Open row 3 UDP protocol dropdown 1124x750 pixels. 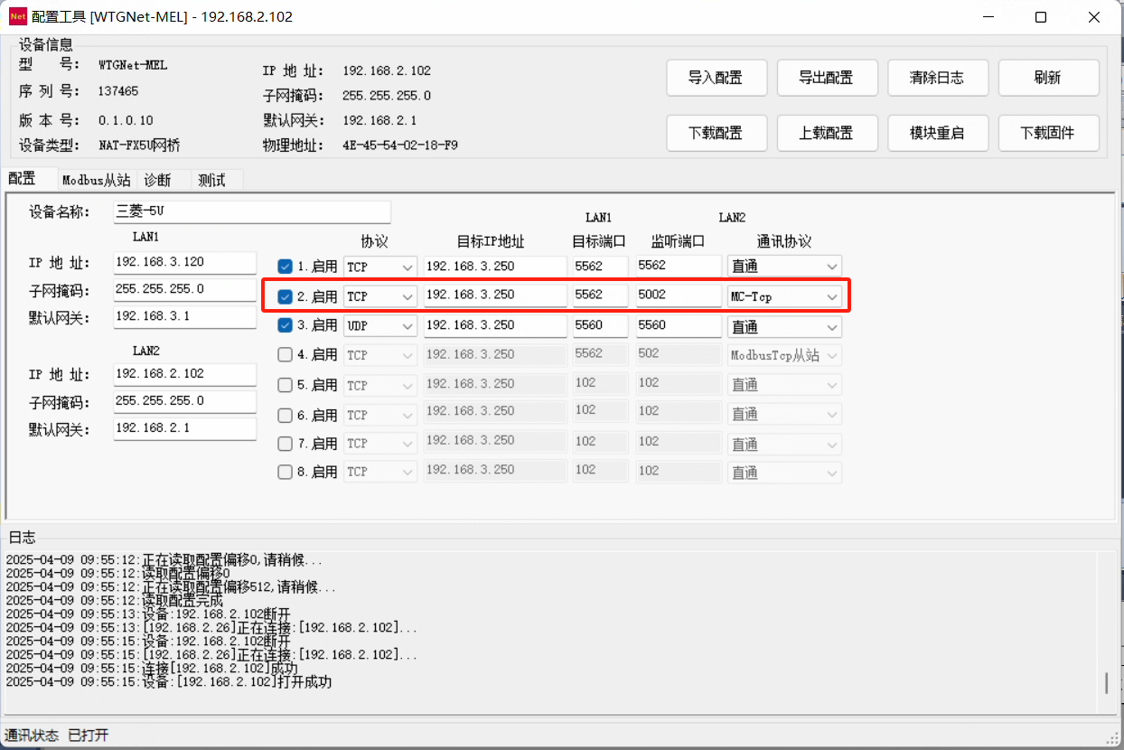click(380, 325)
